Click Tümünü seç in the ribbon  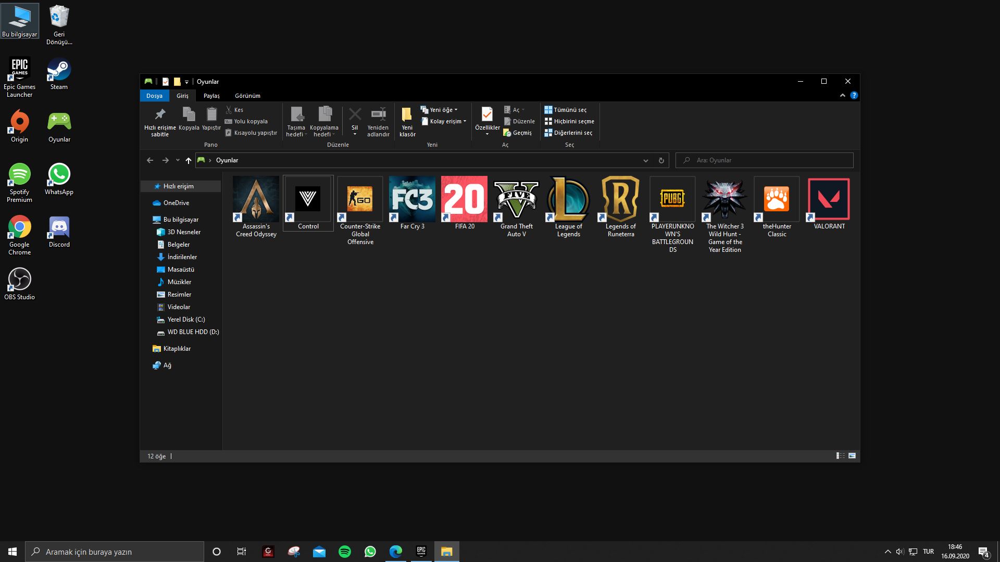566,110
